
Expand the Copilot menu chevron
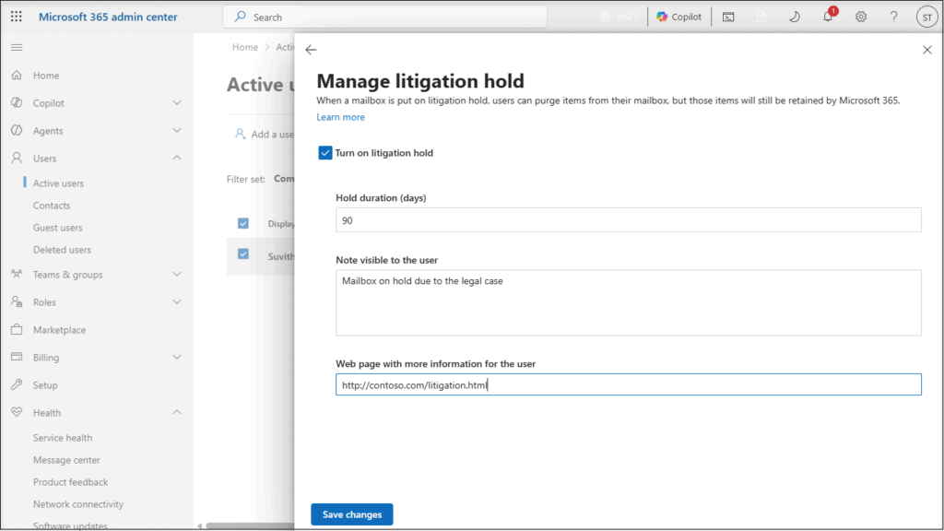click(177, 103)
